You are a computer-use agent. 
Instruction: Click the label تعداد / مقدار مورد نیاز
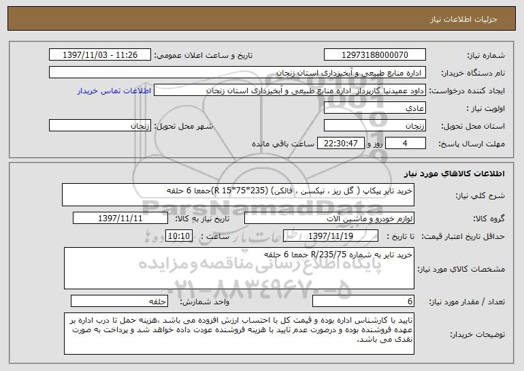pos(467,302)
